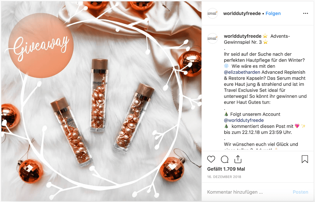Image resolution: width=315 pixels, height=202 pixels.
Task: Click the right capsule bottle in photo
Action: [x=134, y=118]
